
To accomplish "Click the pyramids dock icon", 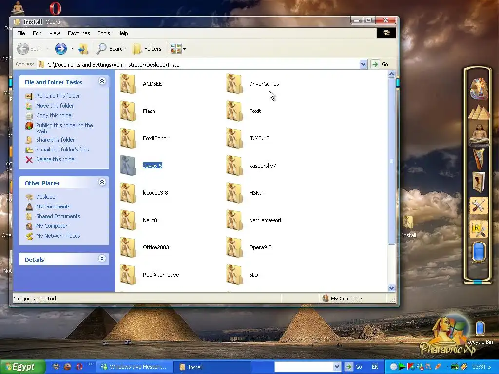I will [479, 112].
